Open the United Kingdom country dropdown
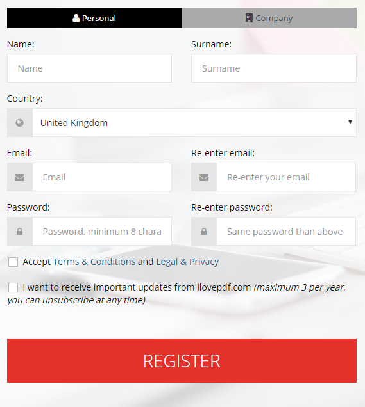This screenshot has width=365, height=407. (x=194, y=122)
